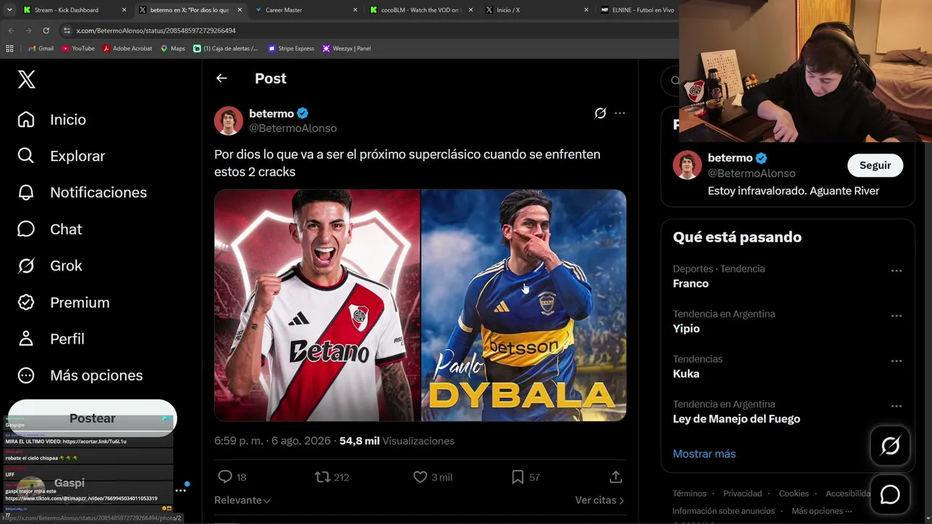Click betermo's avatar in the post header
Viewport: 932px width, 524px height.
pyautogui.click(x=229, y=121)
